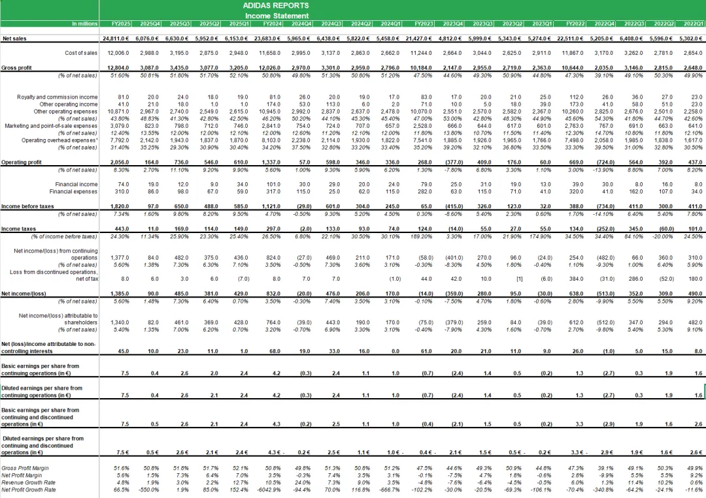Image resolution: width=706 pixels, height=498 pixels.
Task: Select diluted EPS continuing and discontinued label
Action: (x=42, y=445)
